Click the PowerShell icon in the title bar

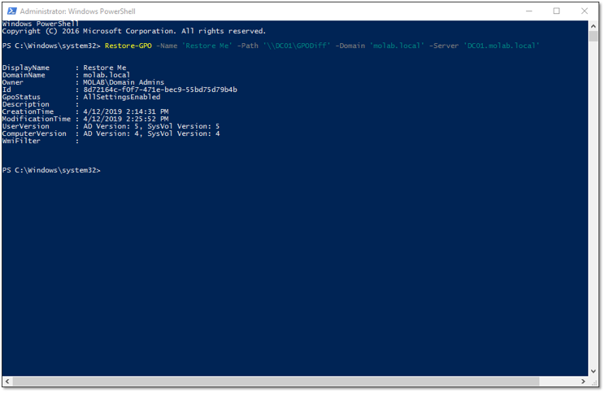coord(12,11)
